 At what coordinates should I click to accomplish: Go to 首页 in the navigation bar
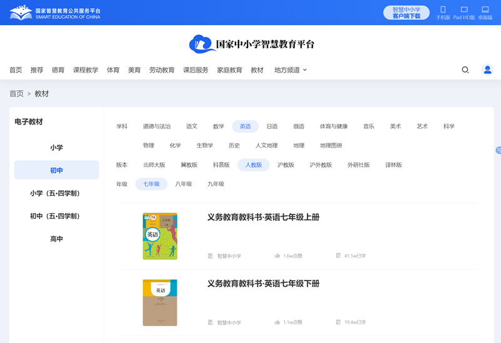[16, 70]
